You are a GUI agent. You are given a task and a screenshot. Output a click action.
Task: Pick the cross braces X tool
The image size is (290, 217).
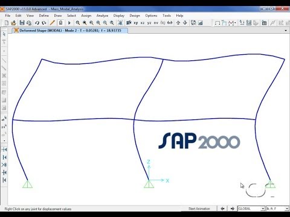click(4, 75)
